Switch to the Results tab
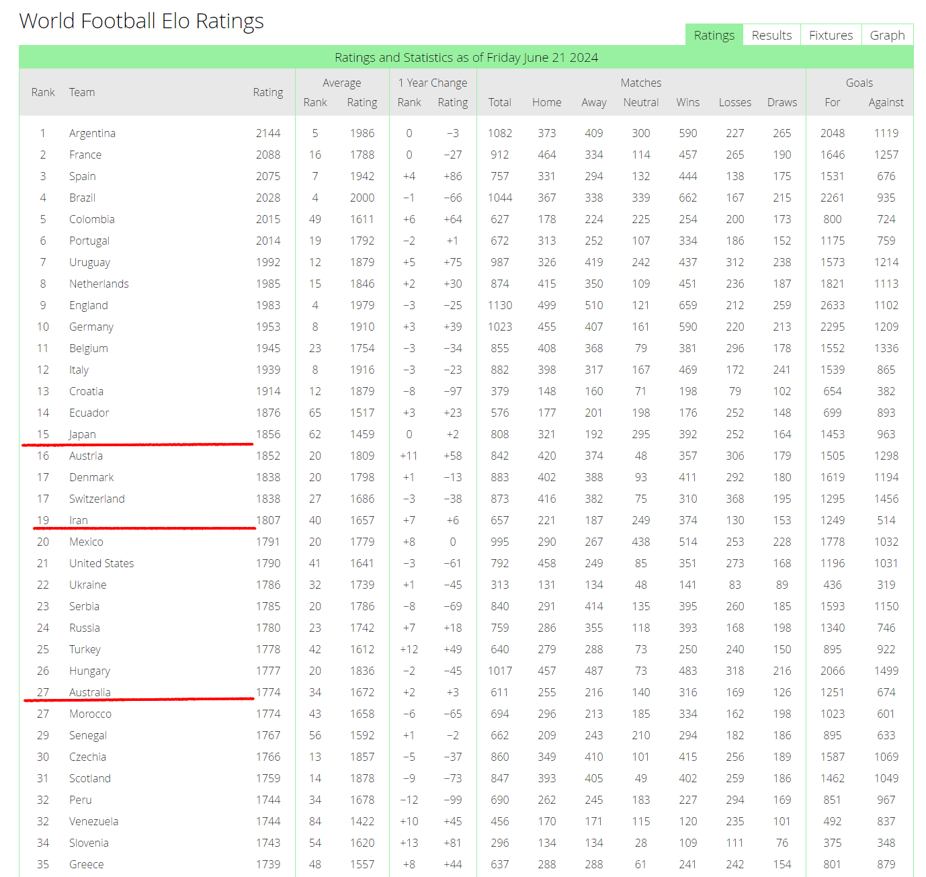Screen dimensions: 926x877 (x=771, y=36)
